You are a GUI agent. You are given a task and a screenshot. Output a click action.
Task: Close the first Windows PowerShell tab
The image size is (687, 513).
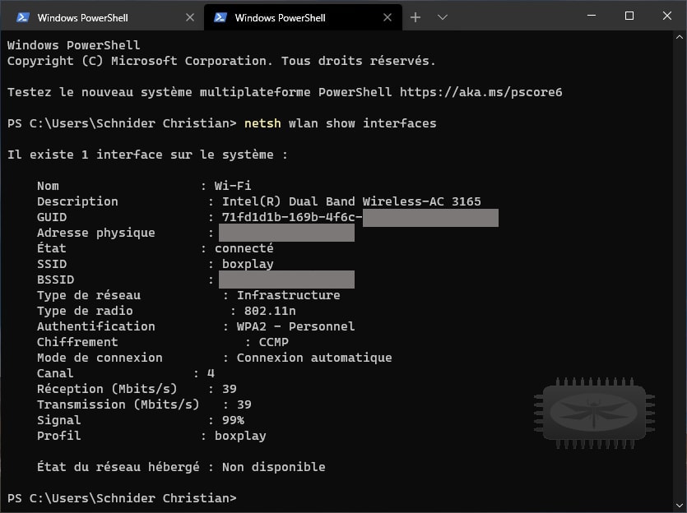(x=190, y=17)
